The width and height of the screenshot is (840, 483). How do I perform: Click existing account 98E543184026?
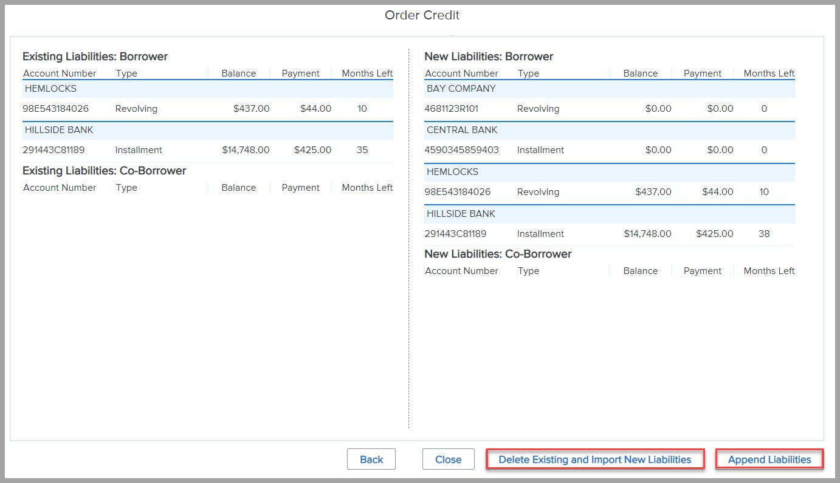point(56,109)
